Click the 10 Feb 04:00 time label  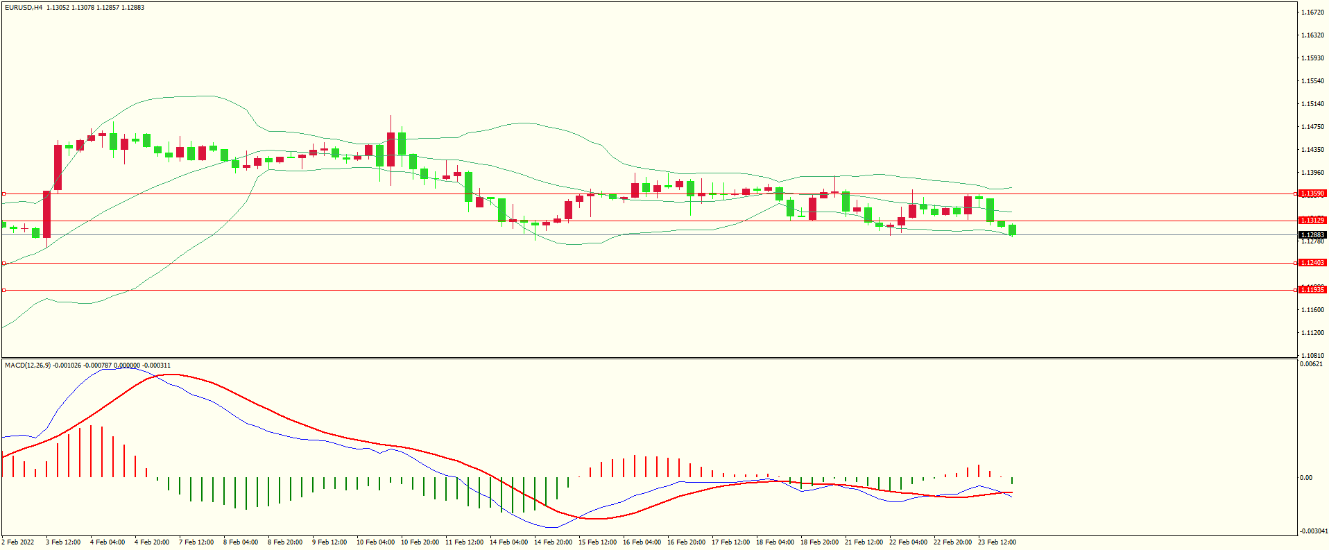[375, 542]
